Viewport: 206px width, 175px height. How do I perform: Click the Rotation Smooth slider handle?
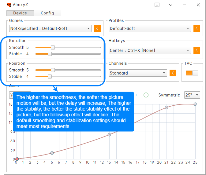tap(53, 47)
